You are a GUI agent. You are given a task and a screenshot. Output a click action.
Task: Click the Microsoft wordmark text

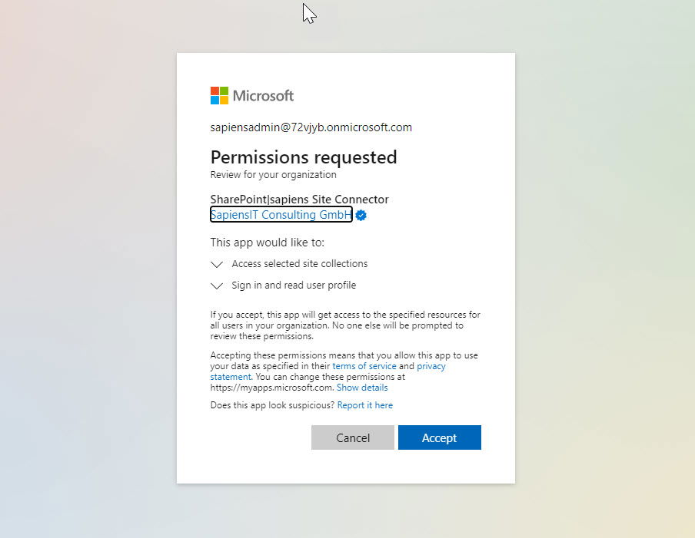pos(263,96)
